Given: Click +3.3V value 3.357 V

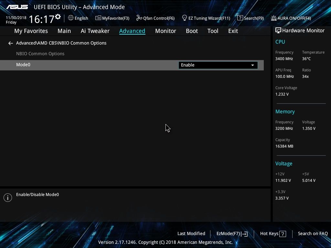Looking at the screenshot, I should click(282, 198).
